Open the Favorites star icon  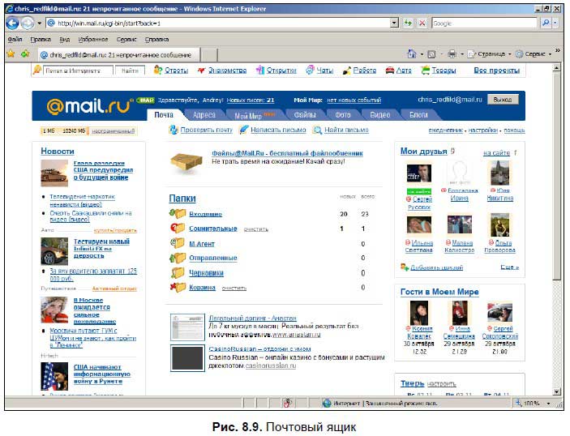coord(11,53)
